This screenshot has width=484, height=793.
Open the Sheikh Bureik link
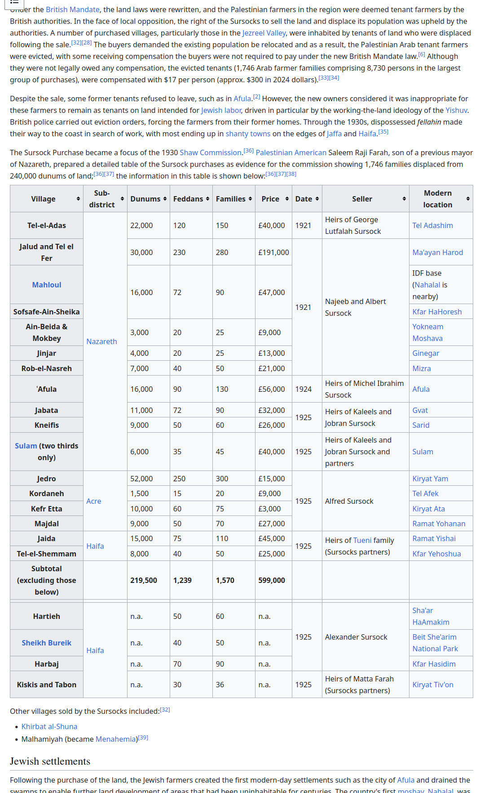pos(47,643)
